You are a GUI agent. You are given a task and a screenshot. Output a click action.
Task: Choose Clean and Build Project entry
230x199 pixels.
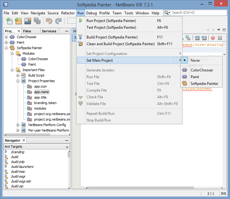pos(129,44)
